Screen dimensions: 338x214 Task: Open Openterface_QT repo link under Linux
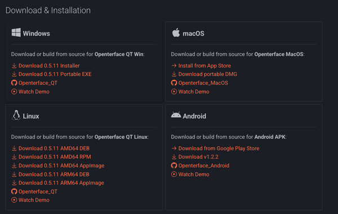[x=38, y=191]
